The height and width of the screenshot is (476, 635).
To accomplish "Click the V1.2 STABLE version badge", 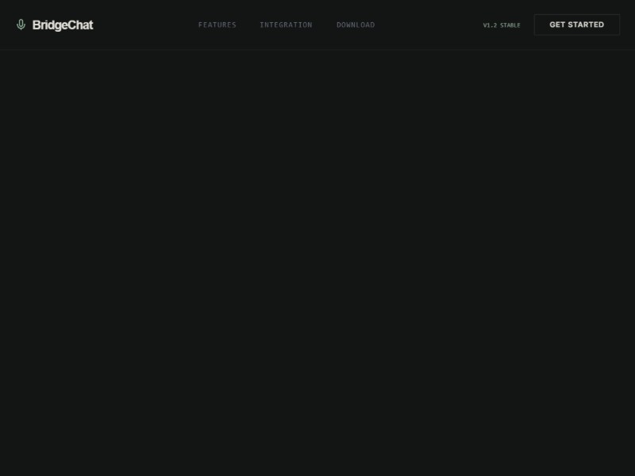I will [x=501, y=25].
